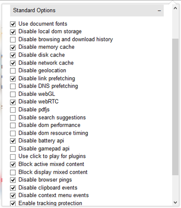This screenshot has width=181, height=208.
Task: Tick the Disable webGL checkbox
Action: (13, 94)
